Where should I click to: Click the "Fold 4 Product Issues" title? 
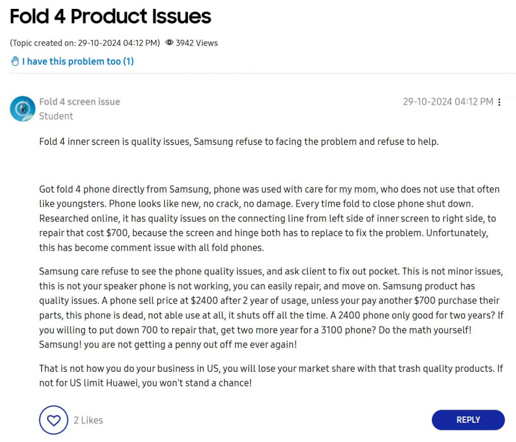pos(110,16)
